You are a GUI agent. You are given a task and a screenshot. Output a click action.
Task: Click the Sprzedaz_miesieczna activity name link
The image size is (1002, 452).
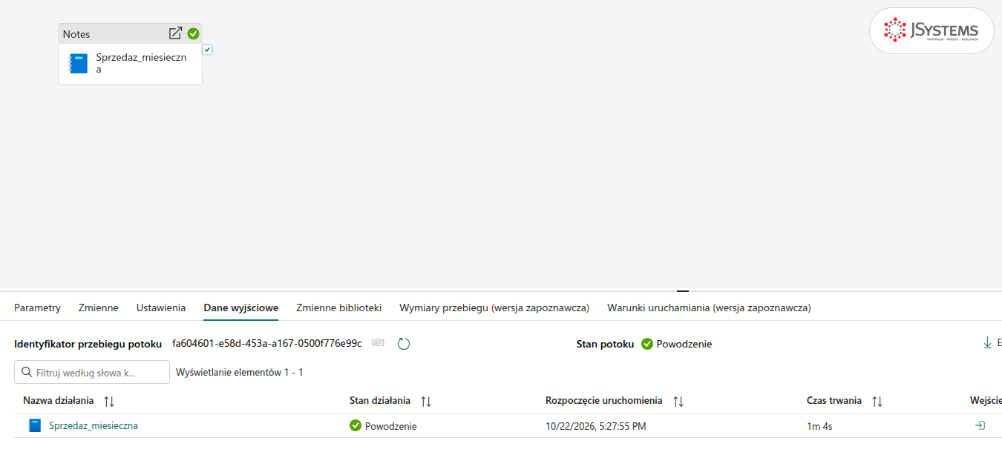click(94, 425)
